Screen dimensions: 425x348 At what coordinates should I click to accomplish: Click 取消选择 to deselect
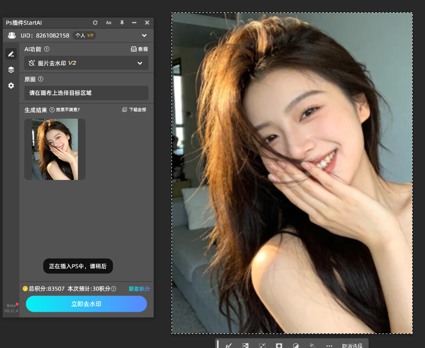coord(352,346)
